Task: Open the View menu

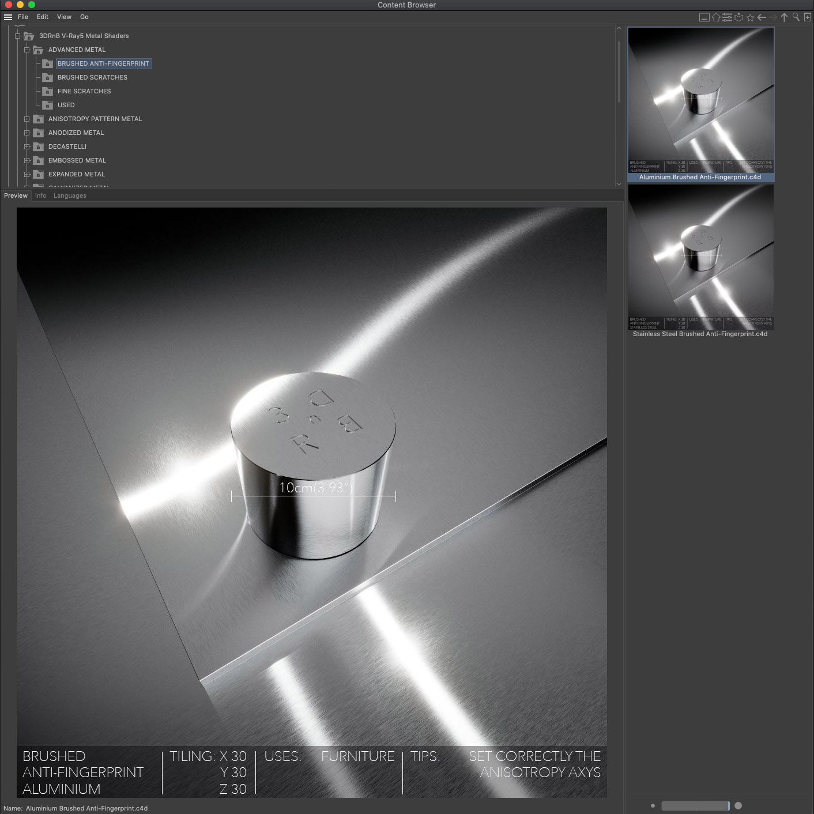Action: pos(64,17)
